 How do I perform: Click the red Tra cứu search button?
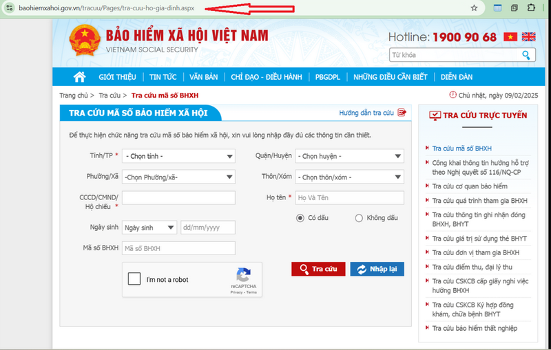[x=318, y=269]
